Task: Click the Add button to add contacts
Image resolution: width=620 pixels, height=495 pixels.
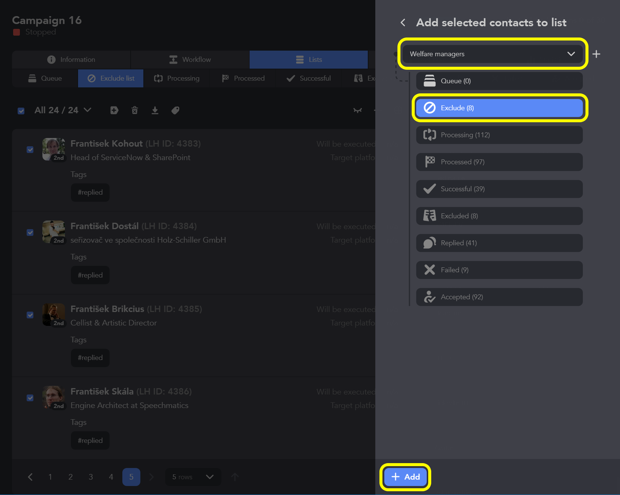Action: [x=405, y=477]
